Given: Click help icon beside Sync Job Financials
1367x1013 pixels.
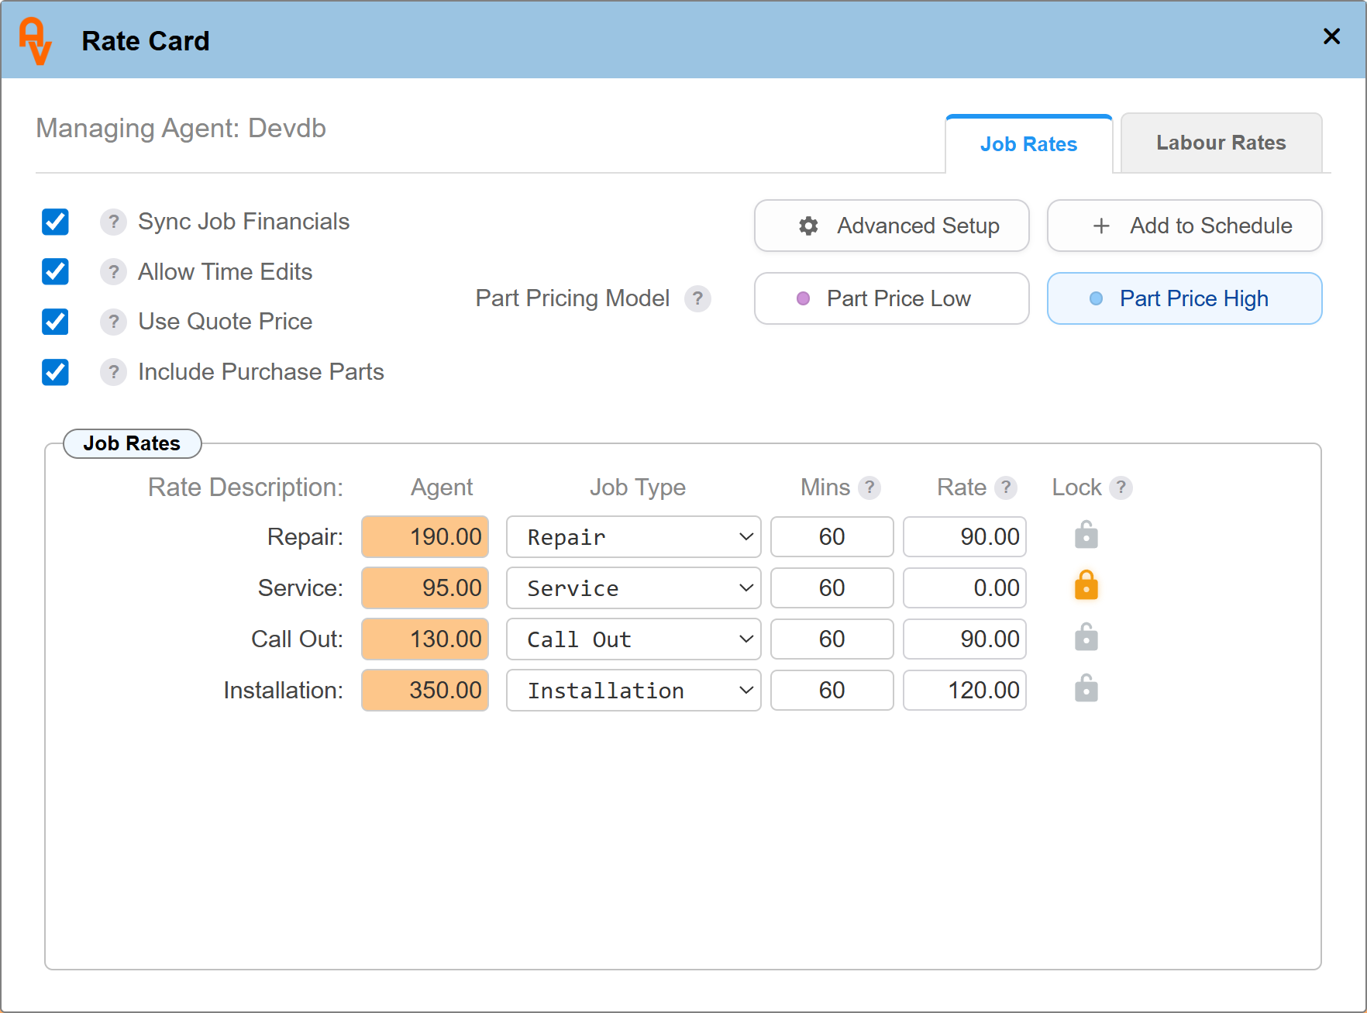Looking at the screenshot, I should (113, 222).
